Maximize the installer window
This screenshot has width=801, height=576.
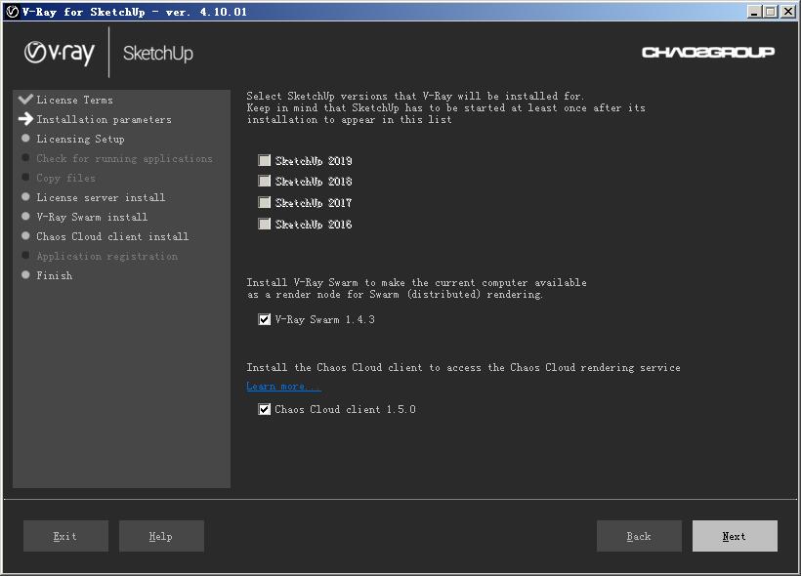[x=771, y=12]
